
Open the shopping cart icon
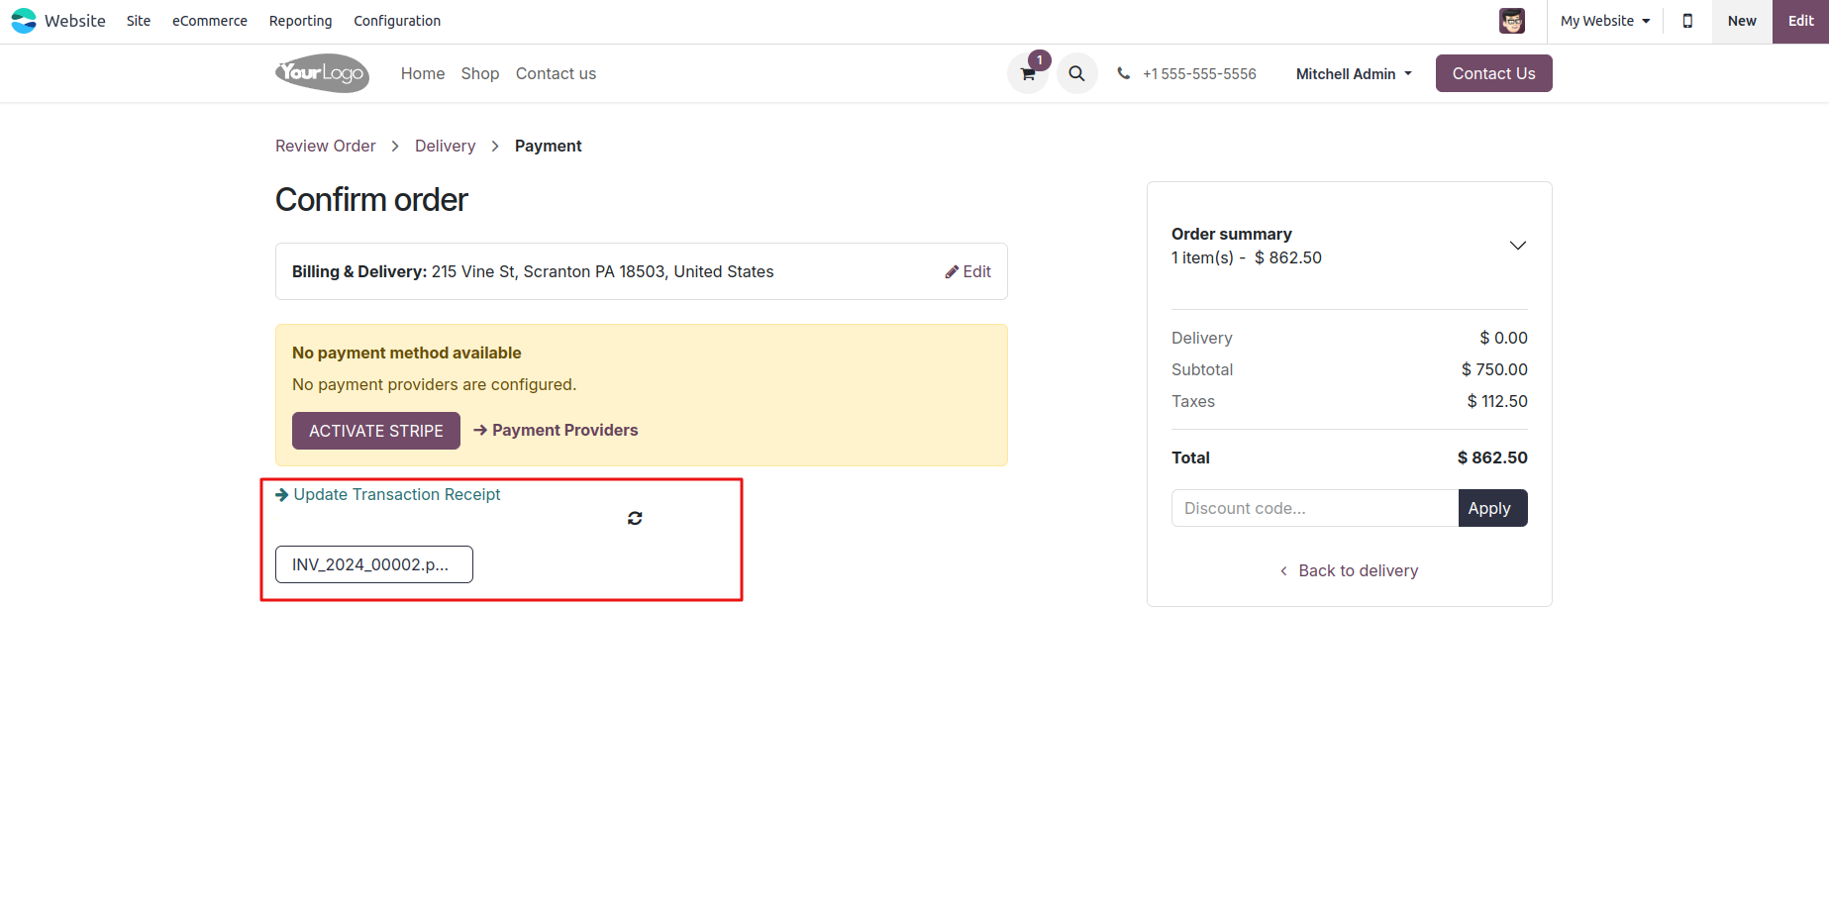click(1028, 74)
